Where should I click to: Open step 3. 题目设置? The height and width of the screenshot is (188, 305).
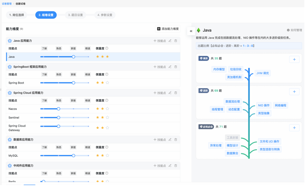tap(76, 15)
